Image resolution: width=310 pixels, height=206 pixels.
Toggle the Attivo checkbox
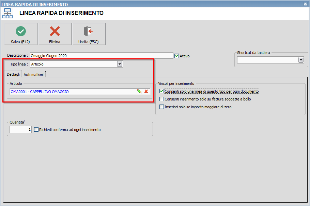point(177,56)
